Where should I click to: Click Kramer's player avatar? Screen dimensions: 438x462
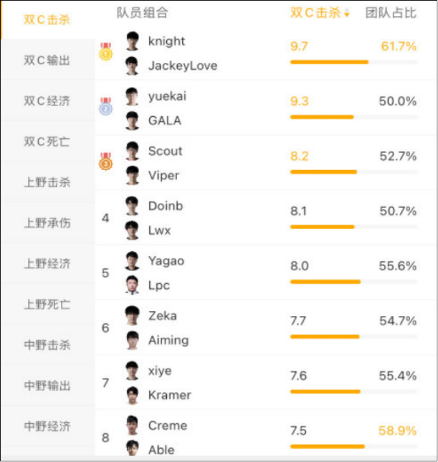pos(132,395)
